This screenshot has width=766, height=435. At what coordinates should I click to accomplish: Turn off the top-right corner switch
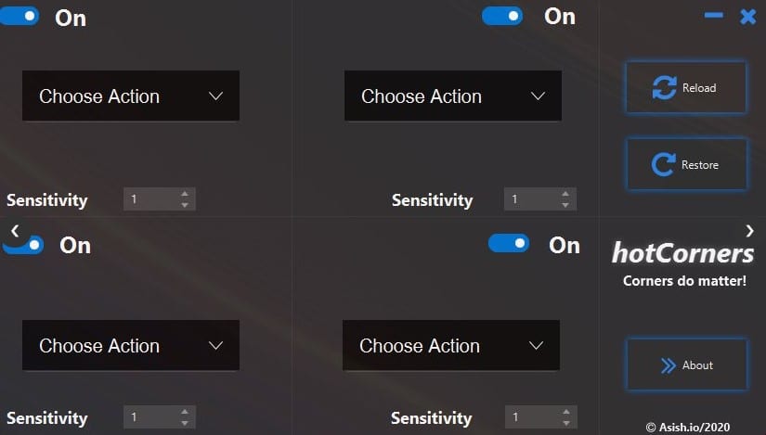tap(502, 16)
